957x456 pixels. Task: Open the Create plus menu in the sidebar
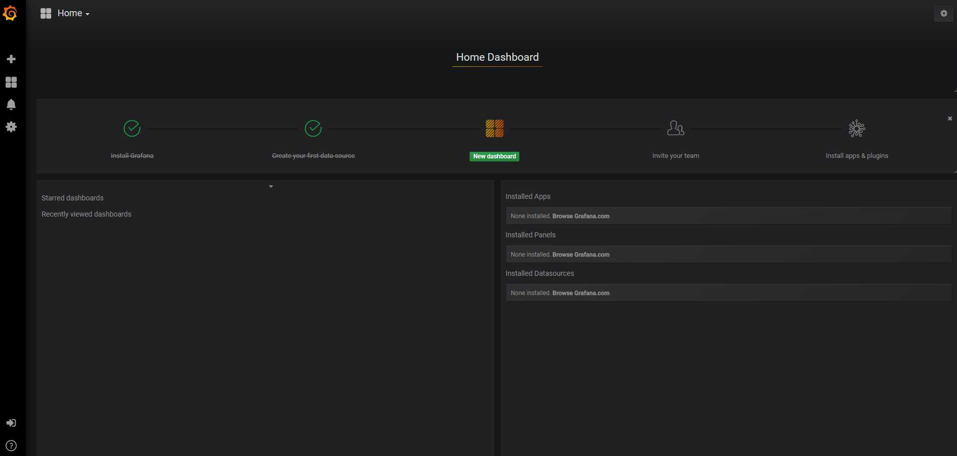[11, 59]
